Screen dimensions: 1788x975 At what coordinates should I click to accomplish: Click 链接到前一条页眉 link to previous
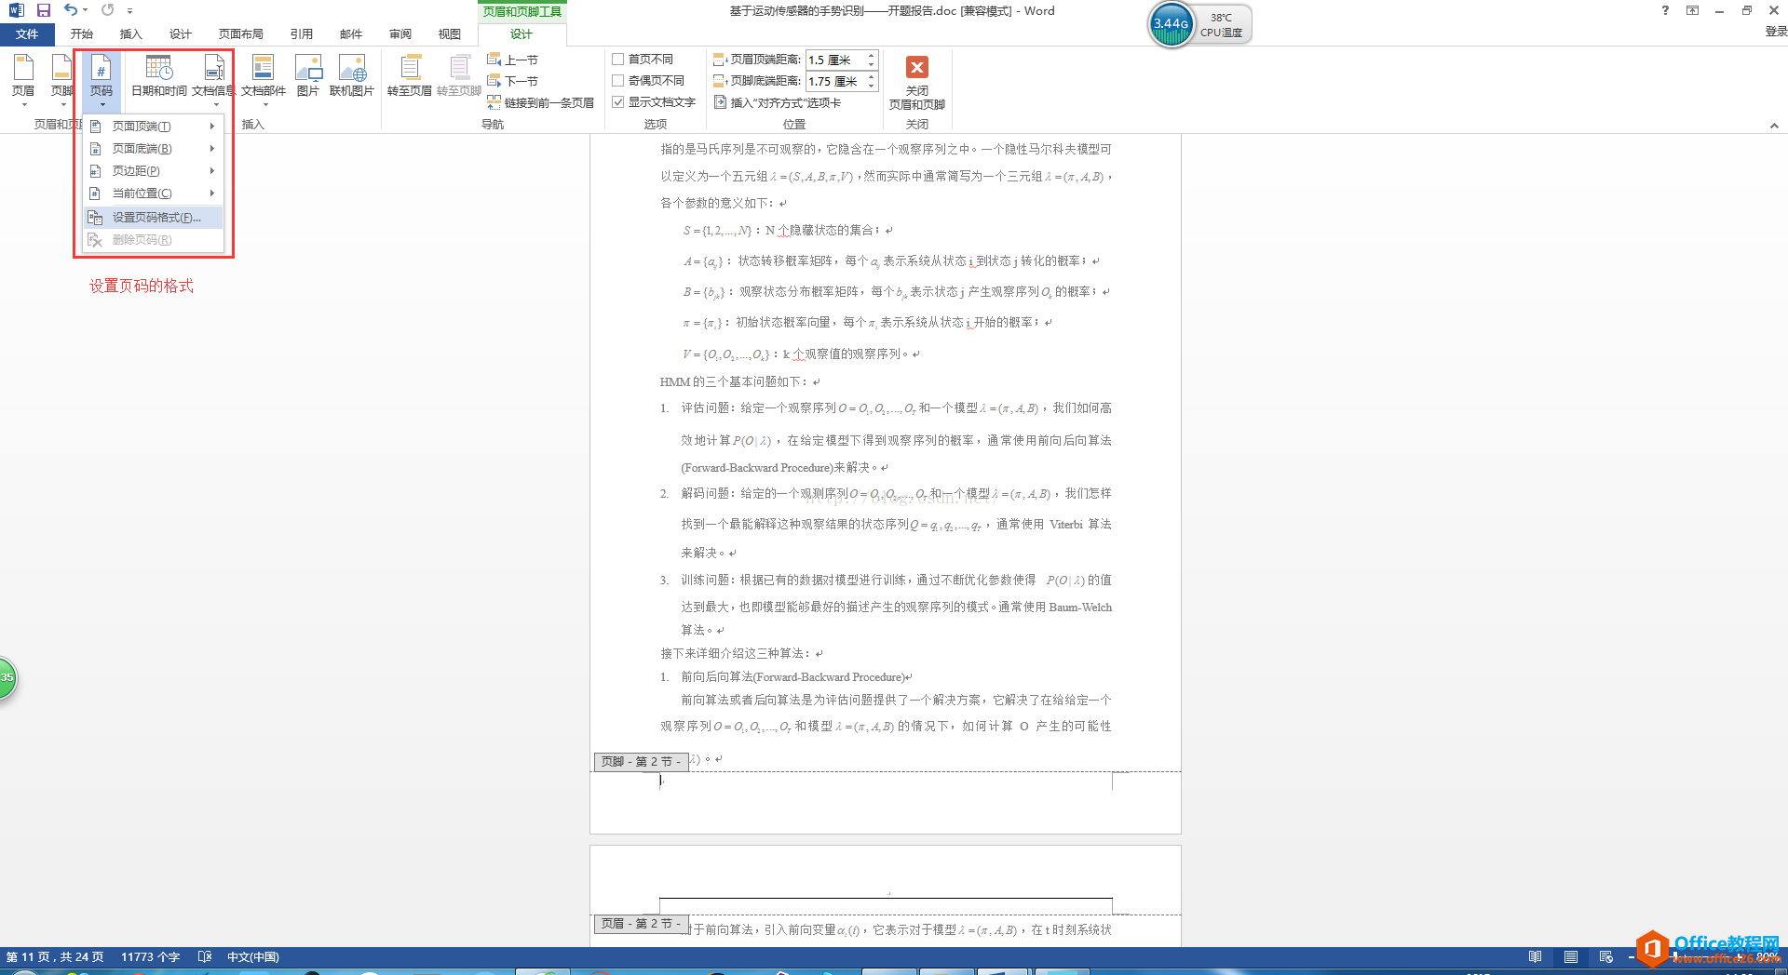[x=540, y=102]
